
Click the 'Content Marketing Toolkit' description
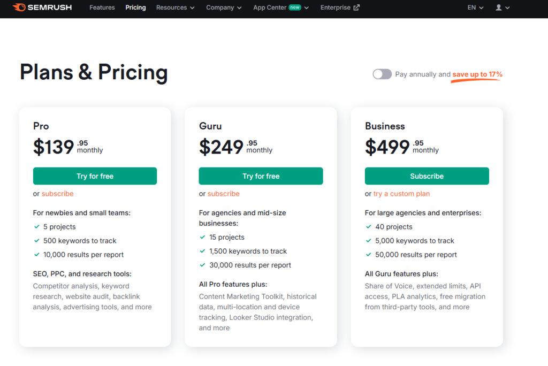(x=257, y=312)
